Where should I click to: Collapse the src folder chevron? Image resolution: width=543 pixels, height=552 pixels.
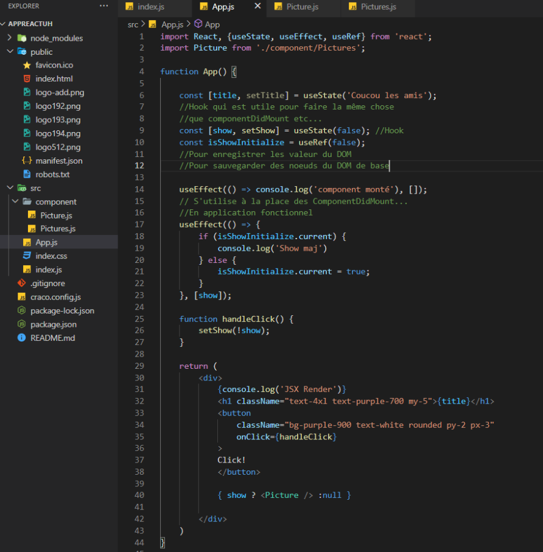point(10,187)
